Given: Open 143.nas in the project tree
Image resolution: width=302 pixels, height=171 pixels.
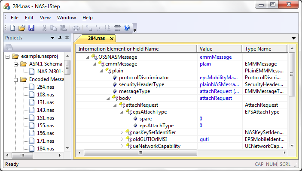Looking at the screenshot, I should pos(46,110).
